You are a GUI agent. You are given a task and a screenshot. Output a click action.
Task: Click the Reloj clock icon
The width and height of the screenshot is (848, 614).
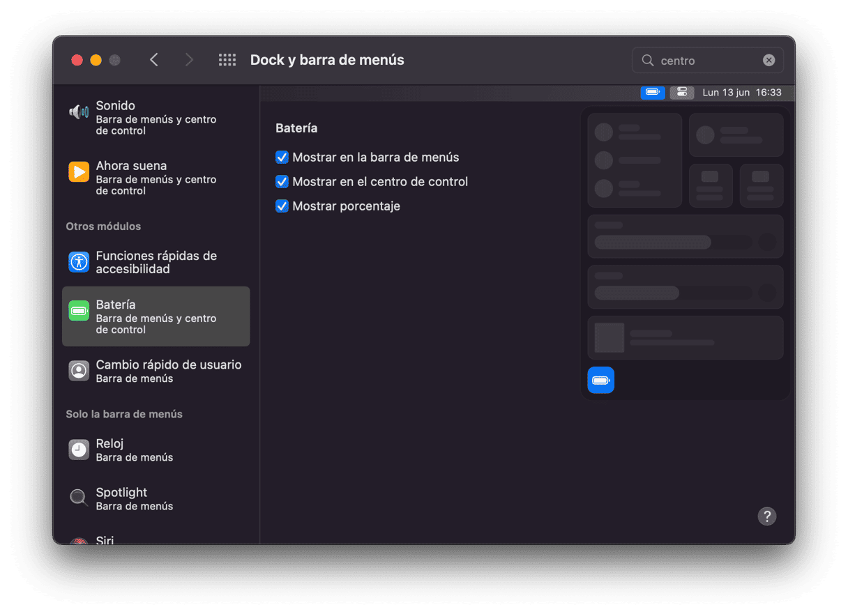pos(79,450)
